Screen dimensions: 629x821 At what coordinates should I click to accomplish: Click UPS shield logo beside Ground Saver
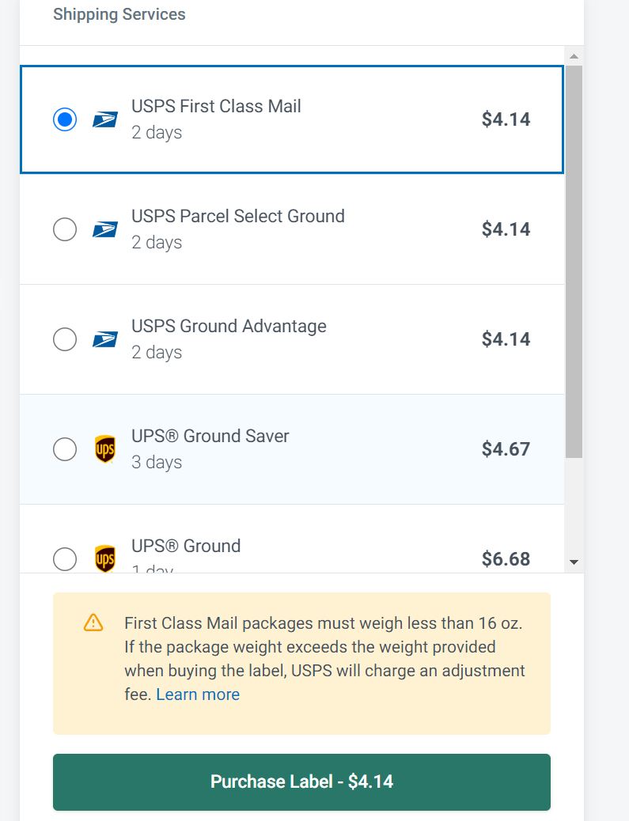click(x=104, y=449)
